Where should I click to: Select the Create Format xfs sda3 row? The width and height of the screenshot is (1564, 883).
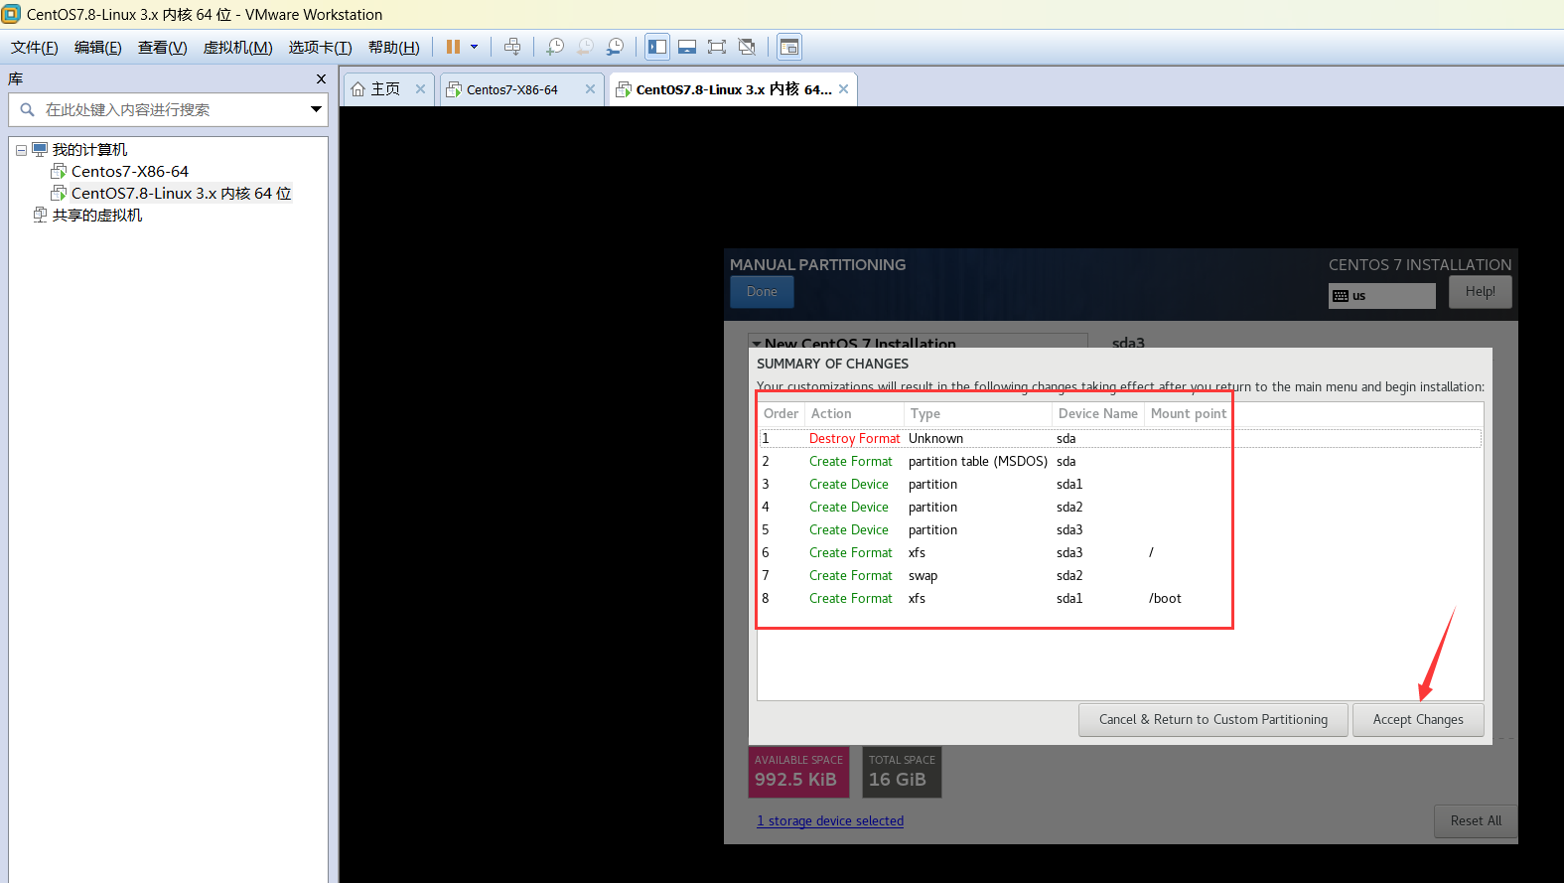point(1120,553)
